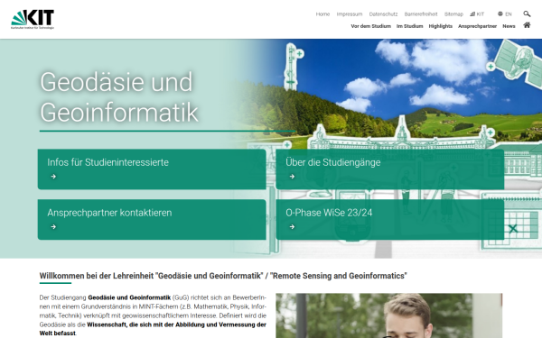Screen dimensions: 542x338
Task: Click arrow under Ansprechpartner kontaktieren
Action: coord(53,226)
